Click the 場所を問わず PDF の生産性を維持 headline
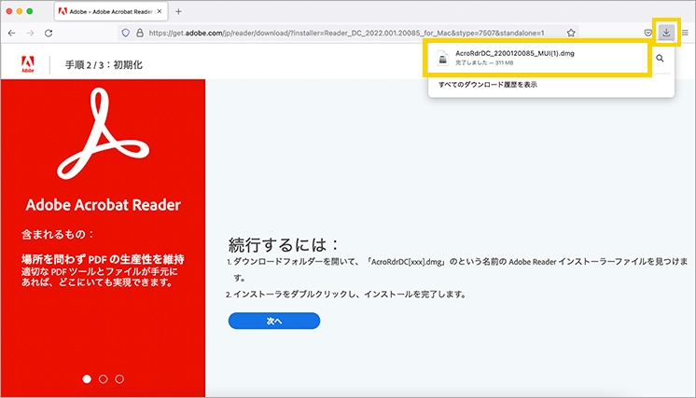This screenshot has width=696, height=398. [103, 259]
